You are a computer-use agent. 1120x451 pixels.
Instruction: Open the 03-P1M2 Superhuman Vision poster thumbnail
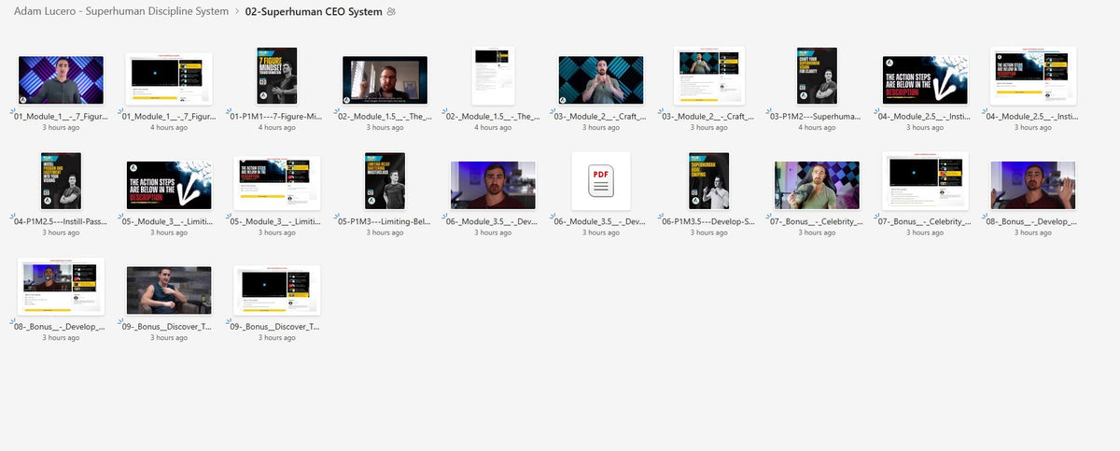[818, 76]
